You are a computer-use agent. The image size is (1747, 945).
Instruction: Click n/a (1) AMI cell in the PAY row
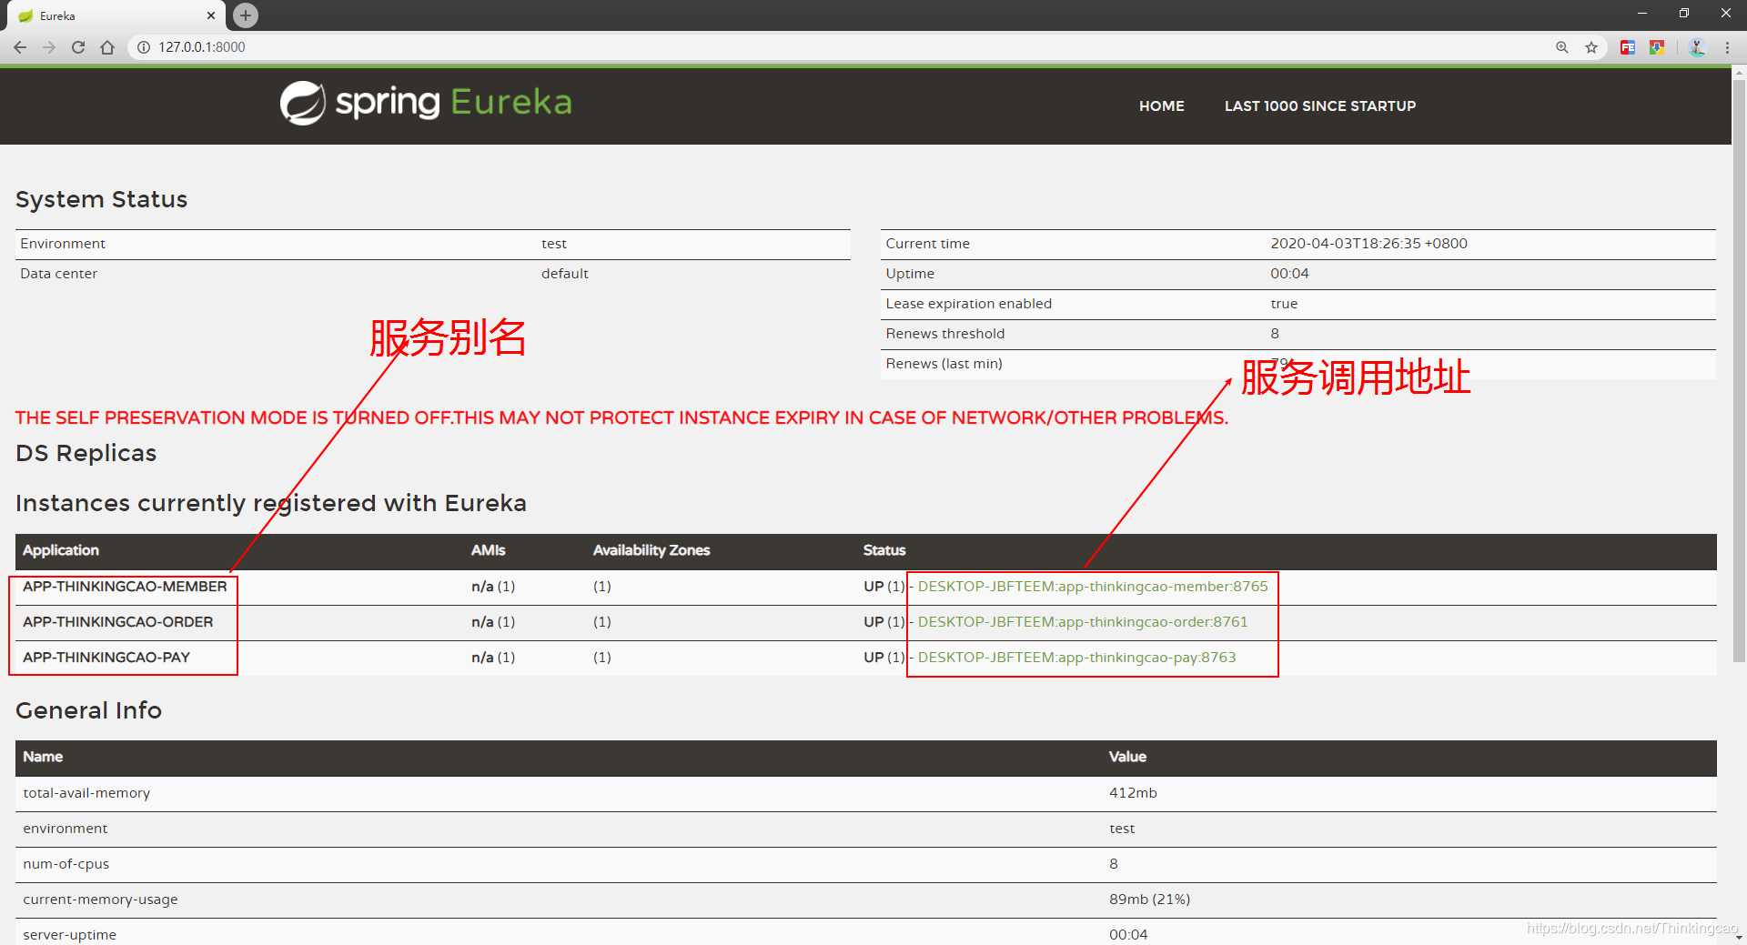click(x=493, y=658)
